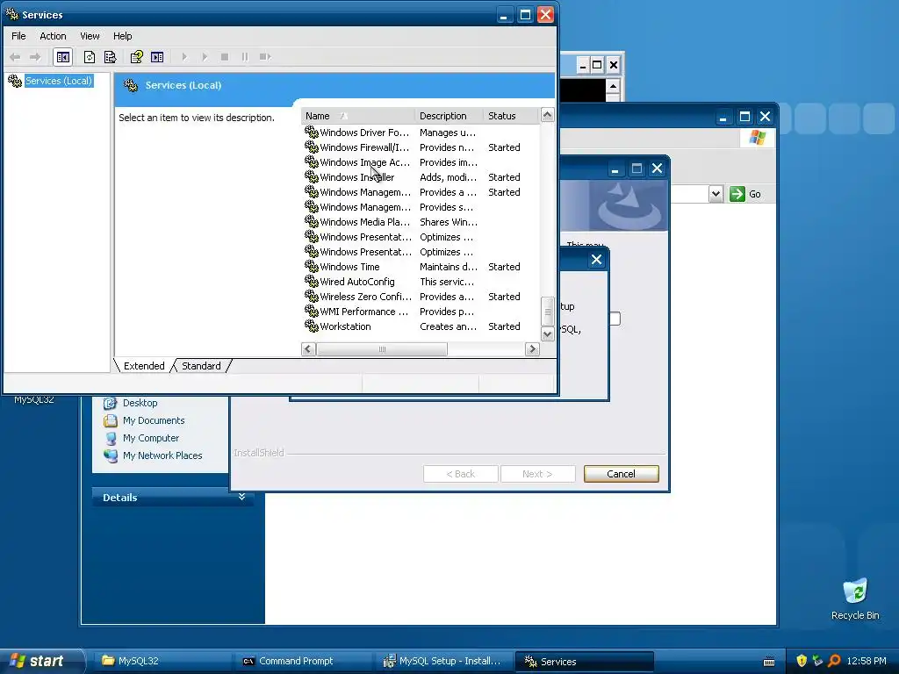Click the Refresh toolbar icon in Services
Viewport: 899px width, 674px height.
click(x=90, y=57)
